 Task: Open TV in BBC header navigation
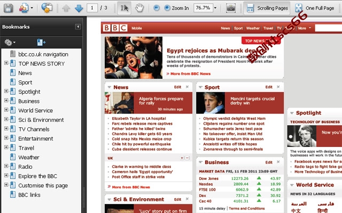(x=279, y=28)
